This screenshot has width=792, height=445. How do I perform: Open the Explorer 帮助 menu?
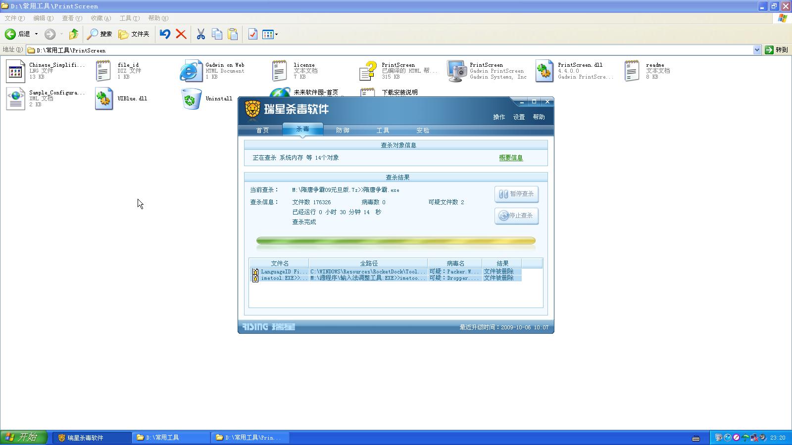pyautogui.click(x=158, y=18)
